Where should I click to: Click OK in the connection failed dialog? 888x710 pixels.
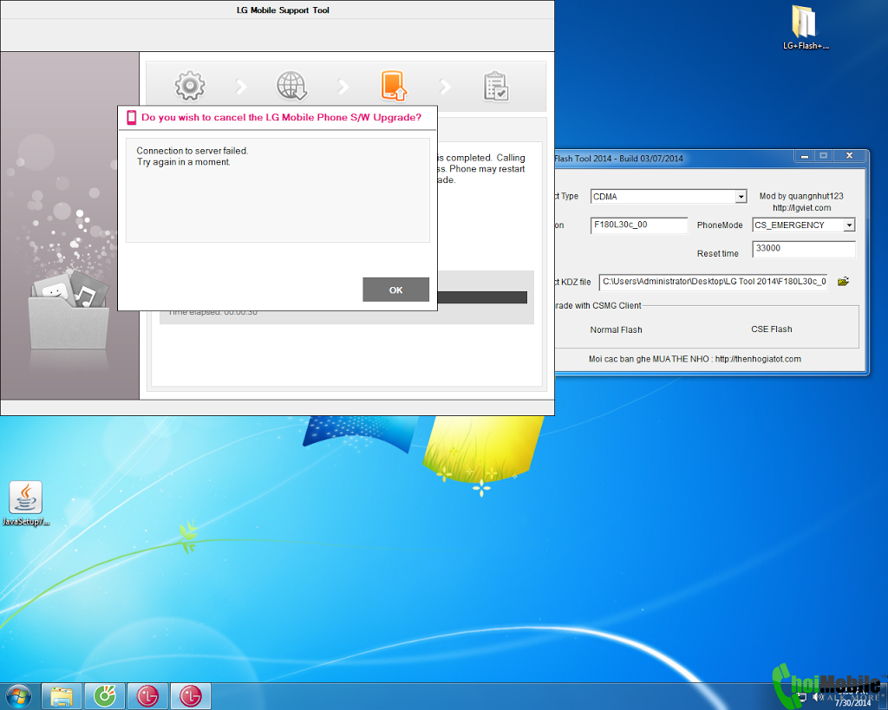[395, 290]
